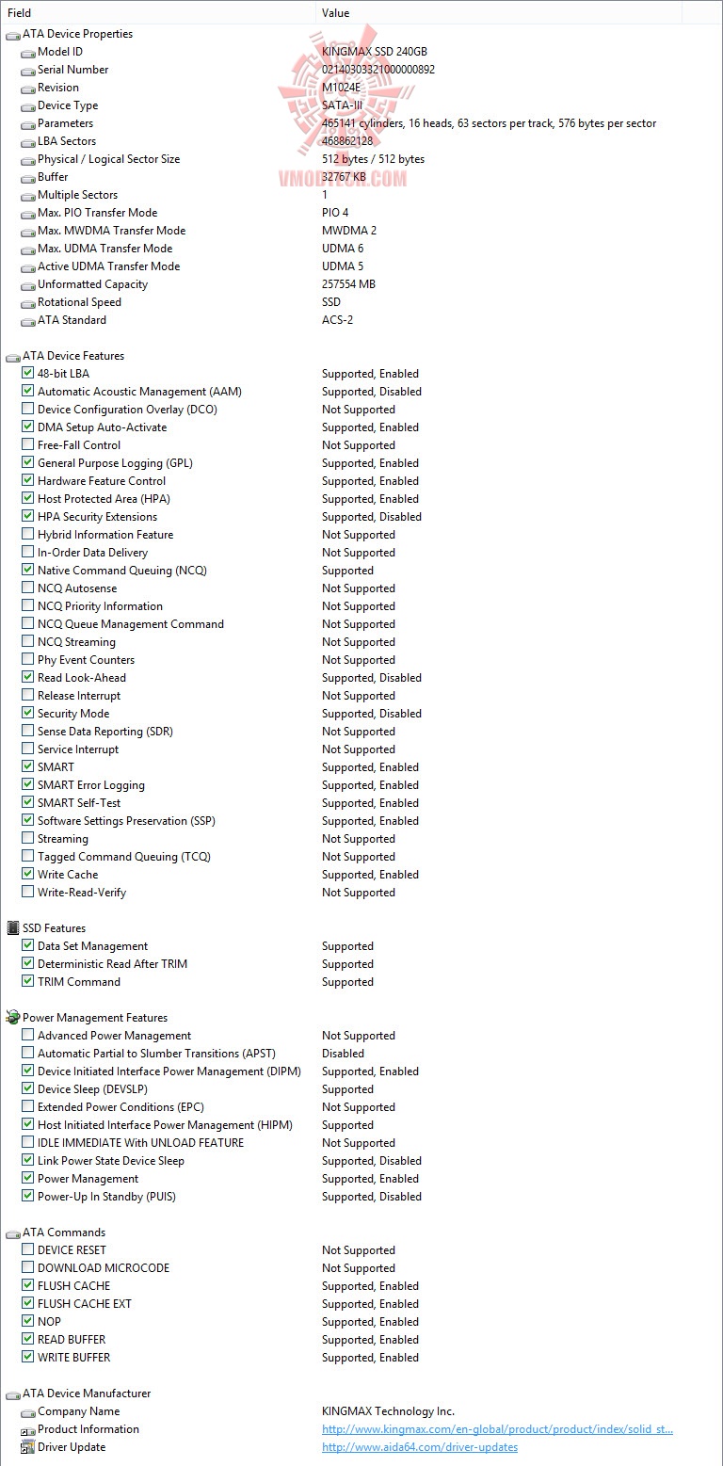Click the drive icon beside Model ID
Viewport: 723px width, 1466px height.
(x=27, y=53)
